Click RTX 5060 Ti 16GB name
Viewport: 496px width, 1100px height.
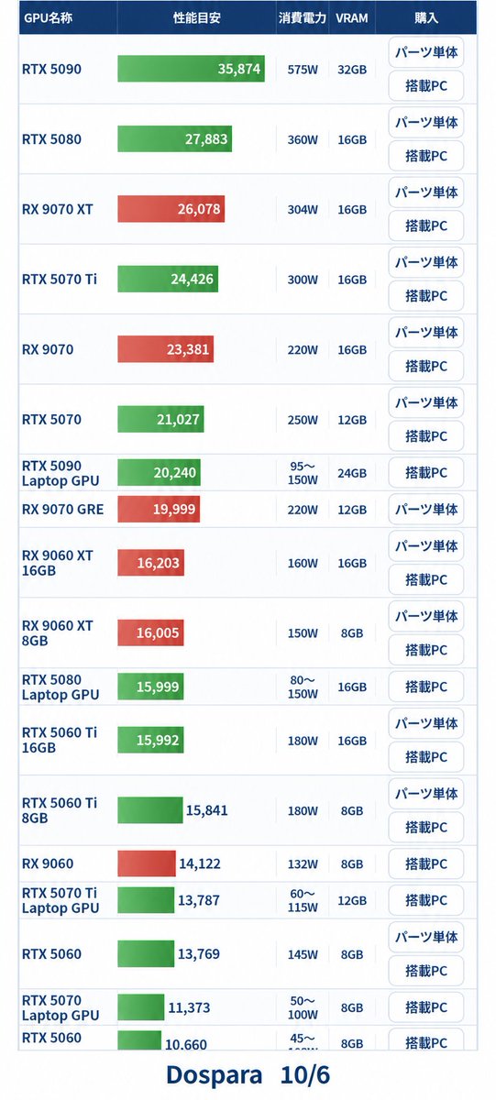[60, 741]
